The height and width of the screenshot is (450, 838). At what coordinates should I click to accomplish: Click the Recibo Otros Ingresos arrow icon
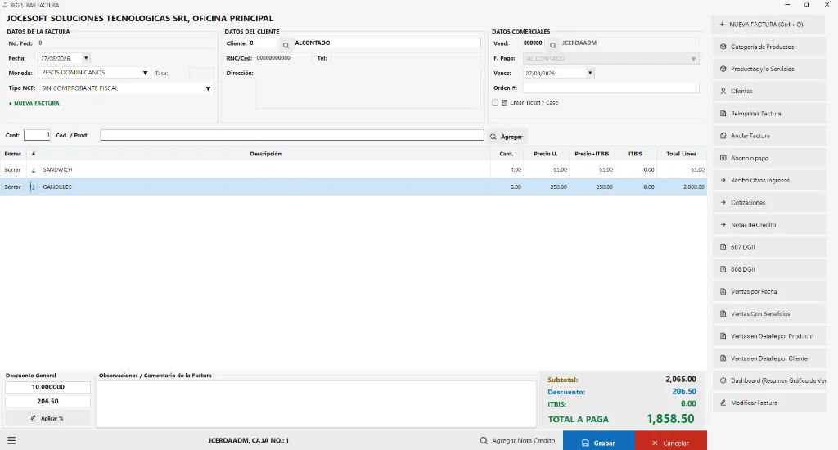pyautogui.click(x=723, y=181)
